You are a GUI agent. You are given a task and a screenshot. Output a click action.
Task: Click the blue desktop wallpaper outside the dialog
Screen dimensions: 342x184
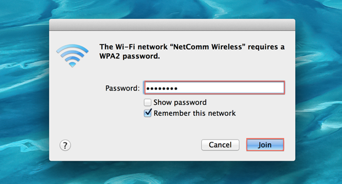coord(24,91)
